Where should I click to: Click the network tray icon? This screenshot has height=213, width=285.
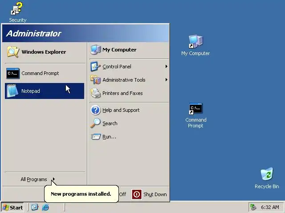[x=253, y=207]
